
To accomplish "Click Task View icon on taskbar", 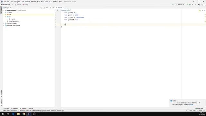I will pyautogui.click(x=8, y=114).
